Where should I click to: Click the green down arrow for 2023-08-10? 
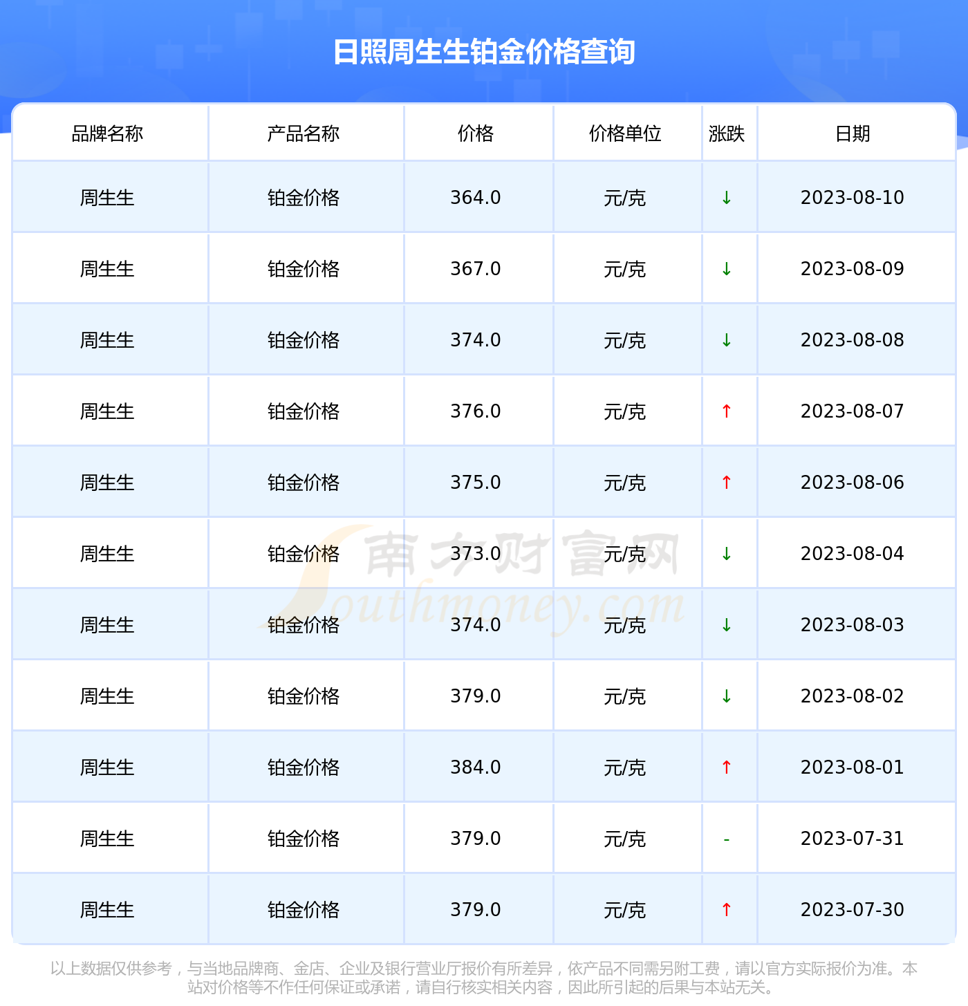[727, 198]
